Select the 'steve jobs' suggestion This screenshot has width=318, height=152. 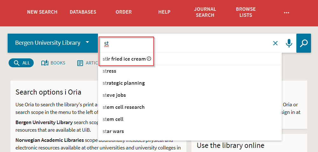[114, 95]
